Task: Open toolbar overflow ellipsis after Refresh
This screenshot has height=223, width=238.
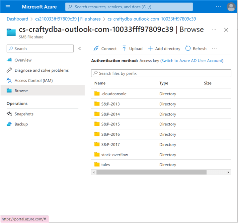Action: point(214,48)
